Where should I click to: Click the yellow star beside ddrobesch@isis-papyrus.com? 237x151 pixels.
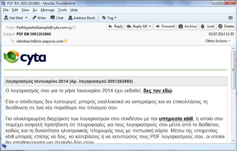coord(65,41)
